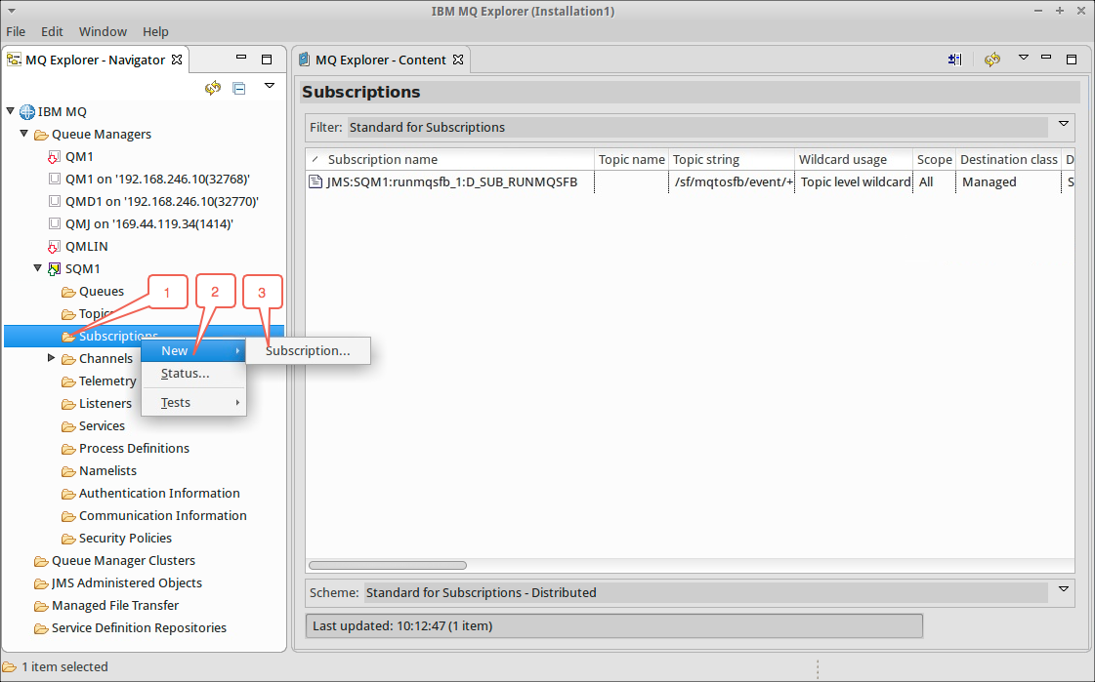Click the Service Definition Repositories folder icon

coord(41,628)
